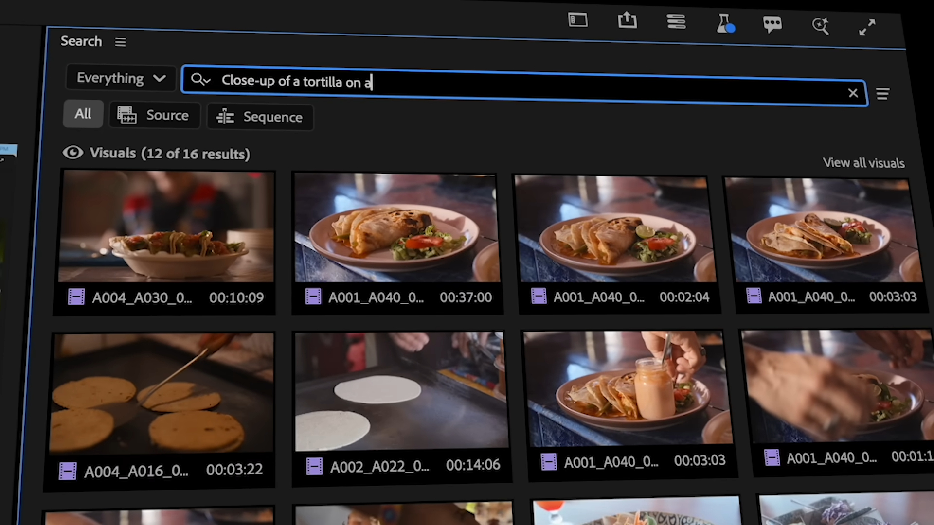
Task: Open the list options icon right of search field
Action: pos(882,94)
